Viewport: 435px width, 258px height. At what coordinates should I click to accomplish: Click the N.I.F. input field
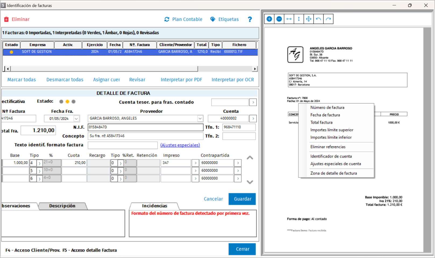point(146,127)
